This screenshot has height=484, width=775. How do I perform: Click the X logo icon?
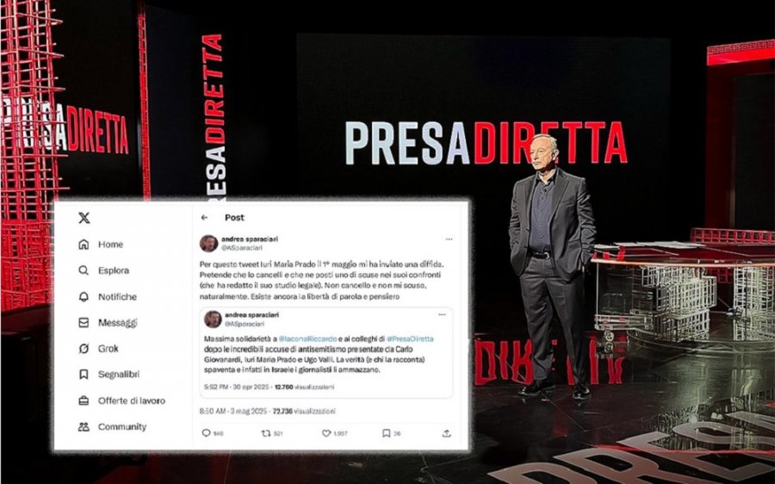pos(84,218)
